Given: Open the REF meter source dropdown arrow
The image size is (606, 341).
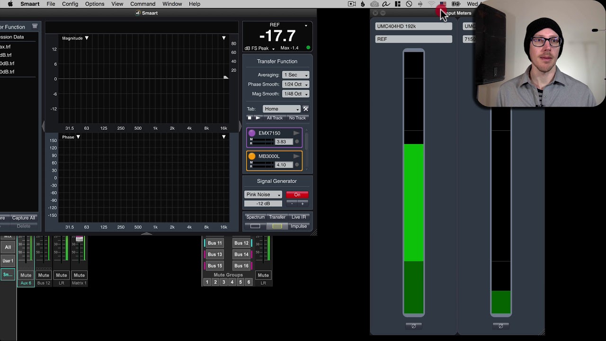Looking at the screenshot, I should coord(306,26).
